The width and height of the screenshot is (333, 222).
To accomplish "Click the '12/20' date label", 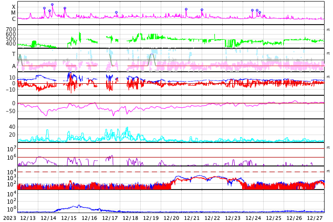I will [x=171, y=218].
